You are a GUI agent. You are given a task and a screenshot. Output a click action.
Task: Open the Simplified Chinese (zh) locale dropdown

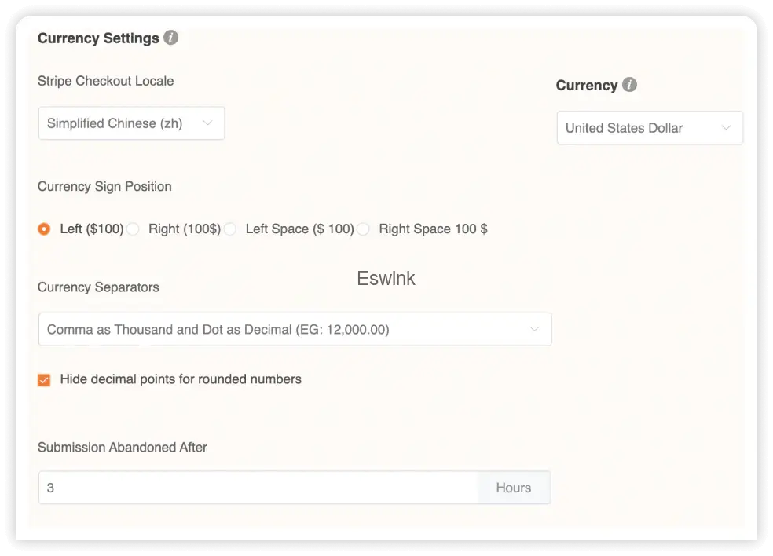(131, 123)
